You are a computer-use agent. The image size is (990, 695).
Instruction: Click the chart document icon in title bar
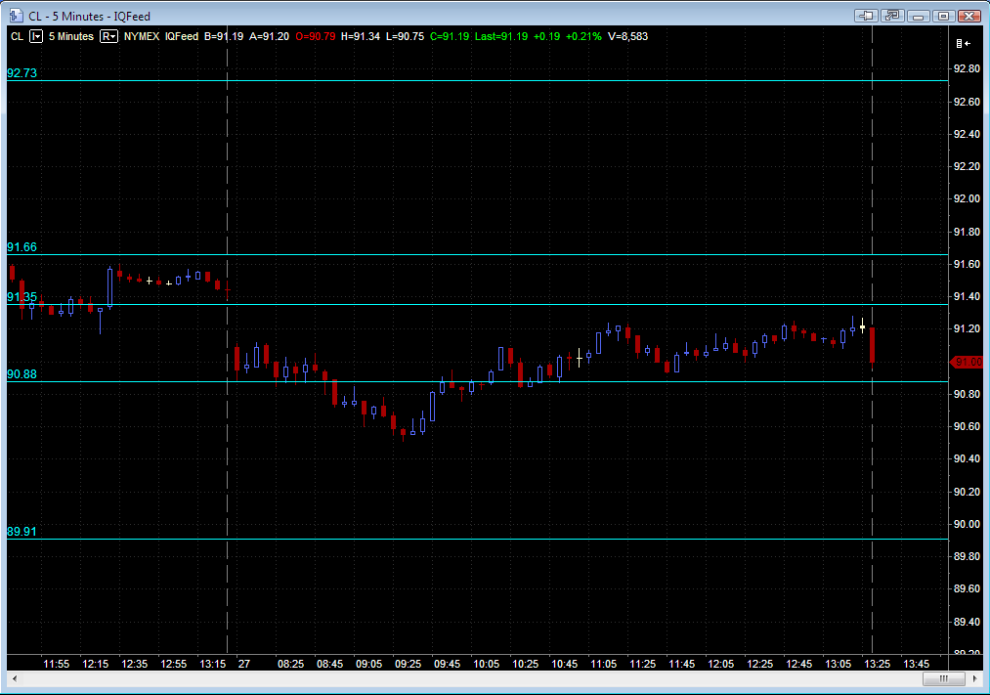16,15
